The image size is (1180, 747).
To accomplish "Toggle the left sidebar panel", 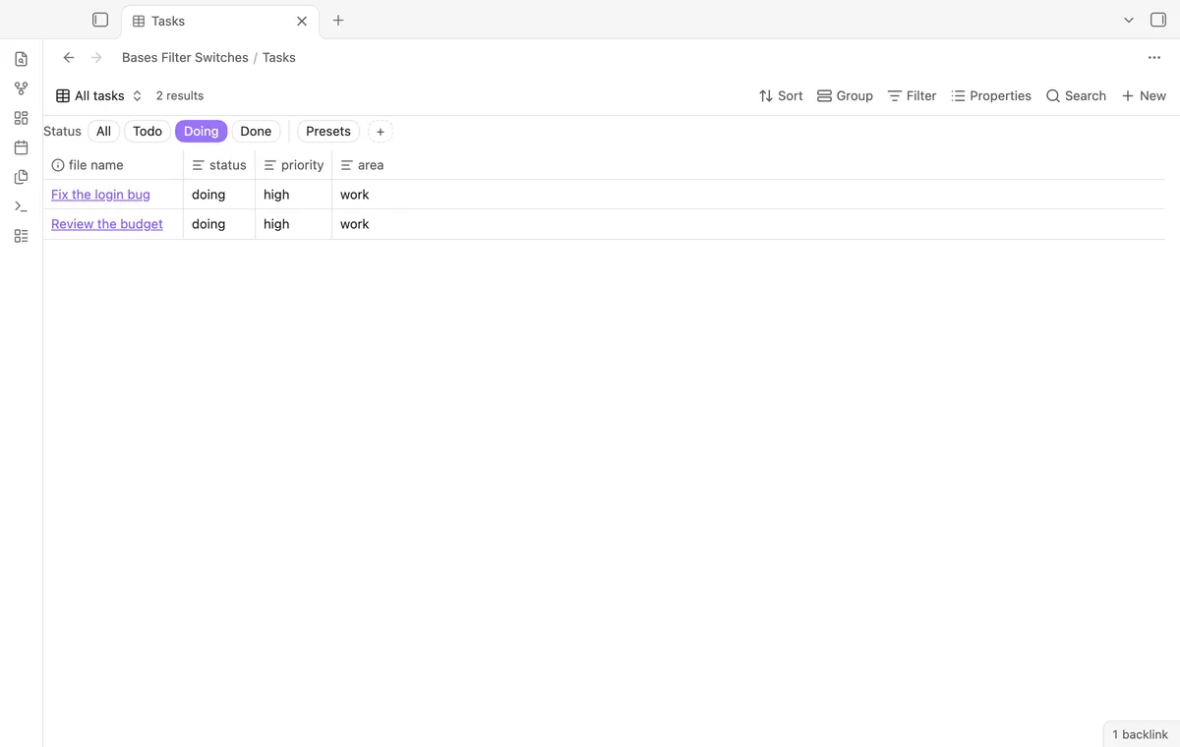I will click(100, 20).
